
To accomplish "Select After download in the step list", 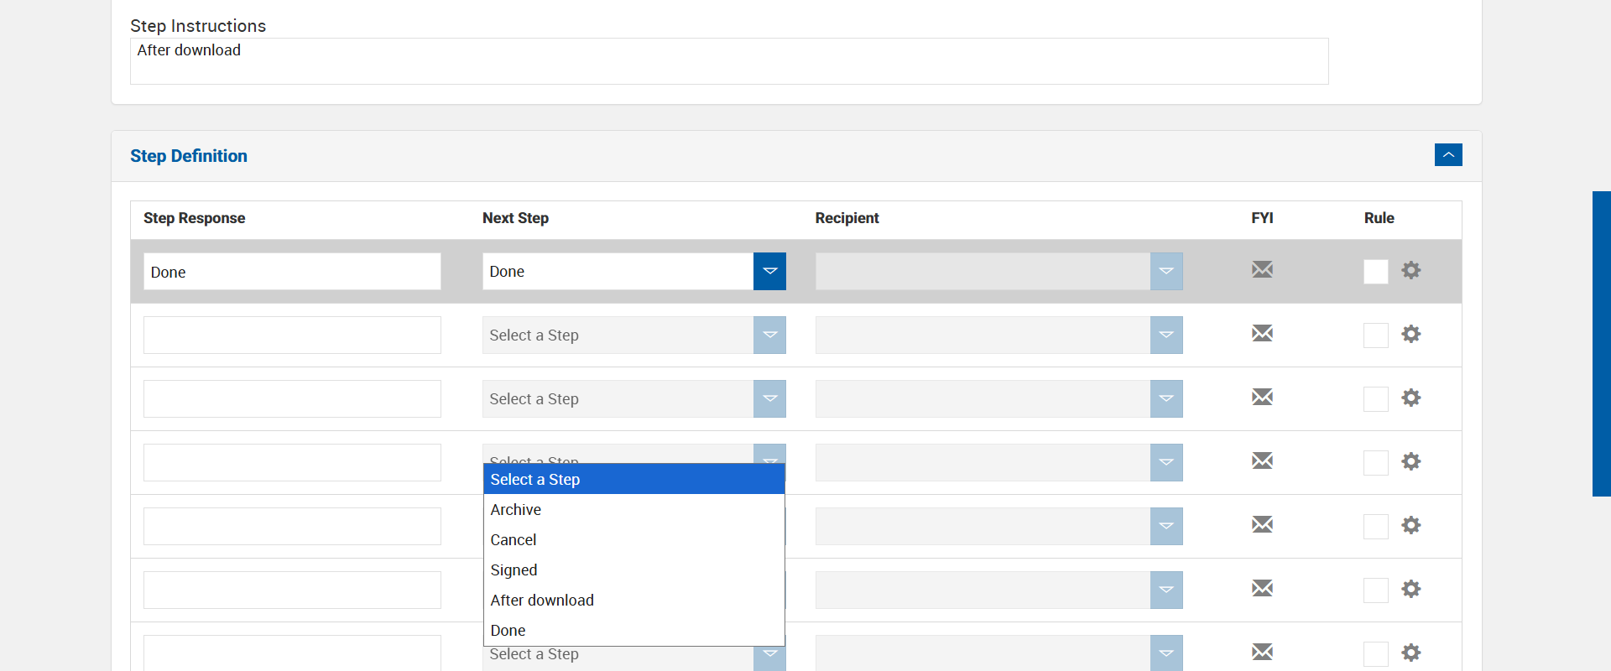I will (x=542, y=601).
